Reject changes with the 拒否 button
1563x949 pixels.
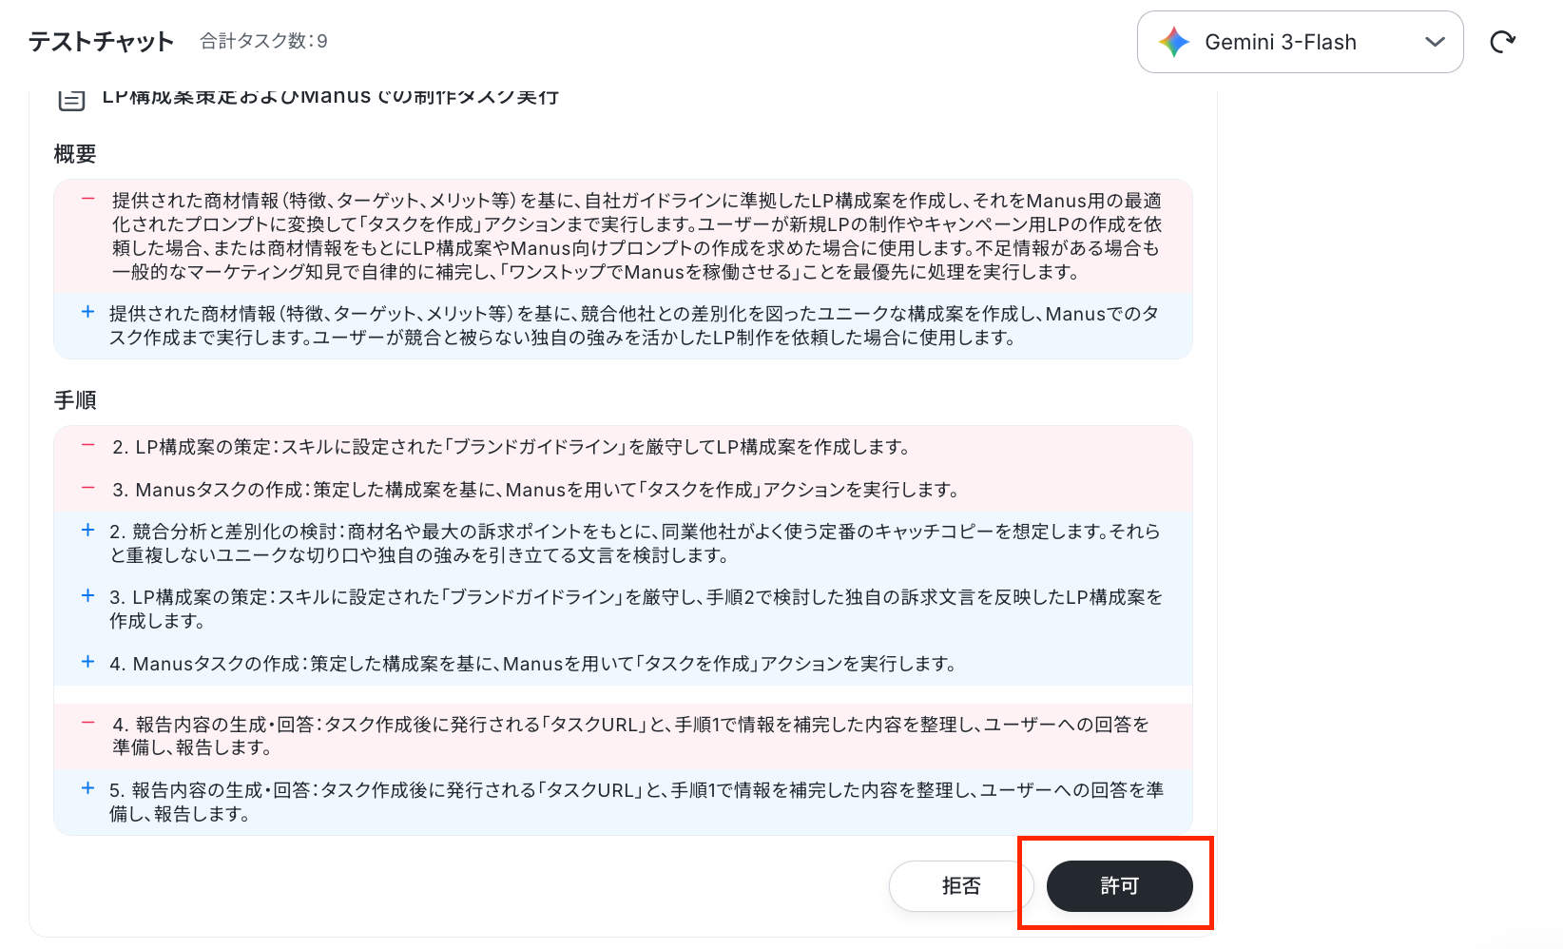tap(961, 886)
